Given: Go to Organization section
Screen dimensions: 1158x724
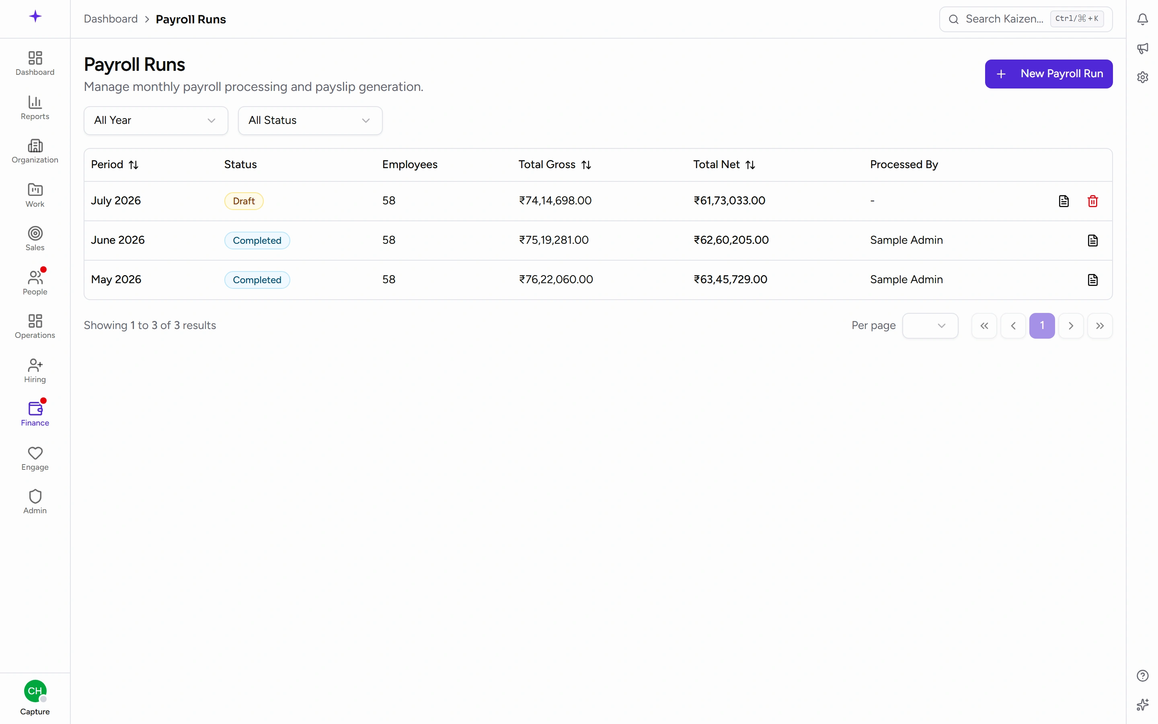Looking at the screenshot, I should pos(35,151).
